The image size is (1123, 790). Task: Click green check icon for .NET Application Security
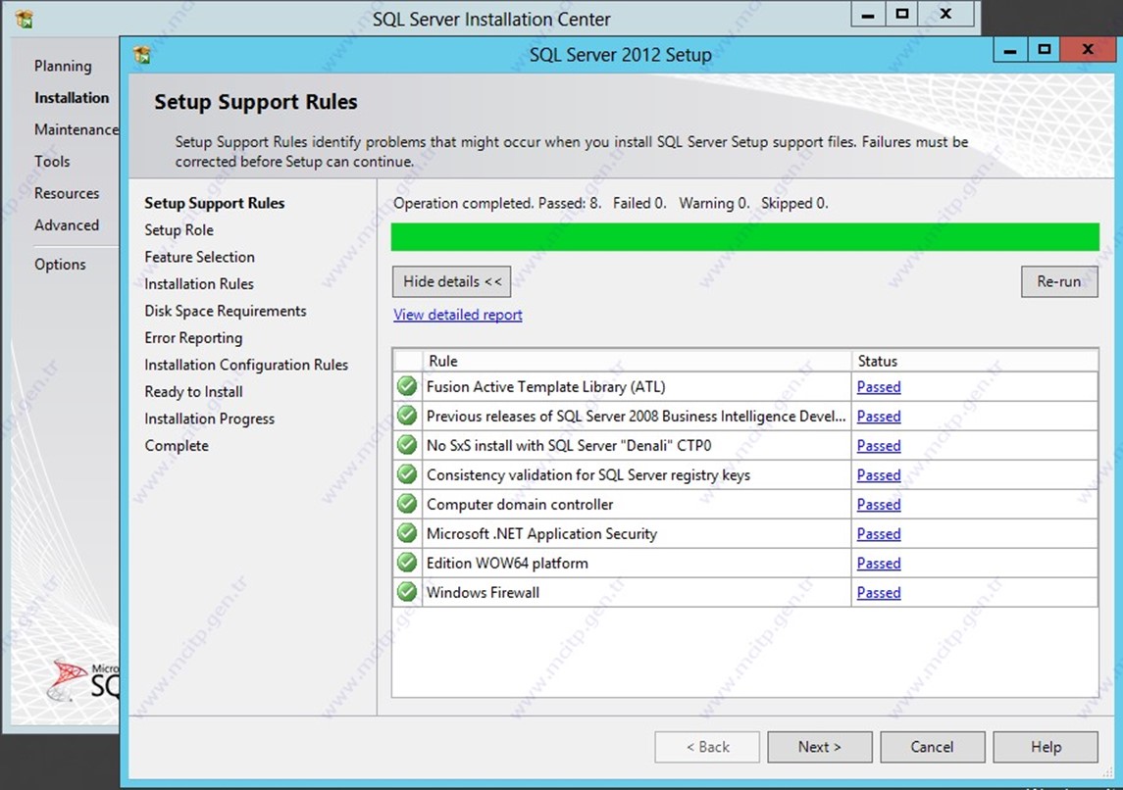(407, 533)
